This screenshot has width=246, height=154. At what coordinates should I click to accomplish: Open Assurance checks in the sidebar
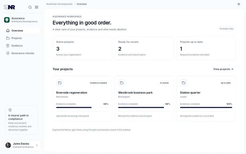point(22,53)
